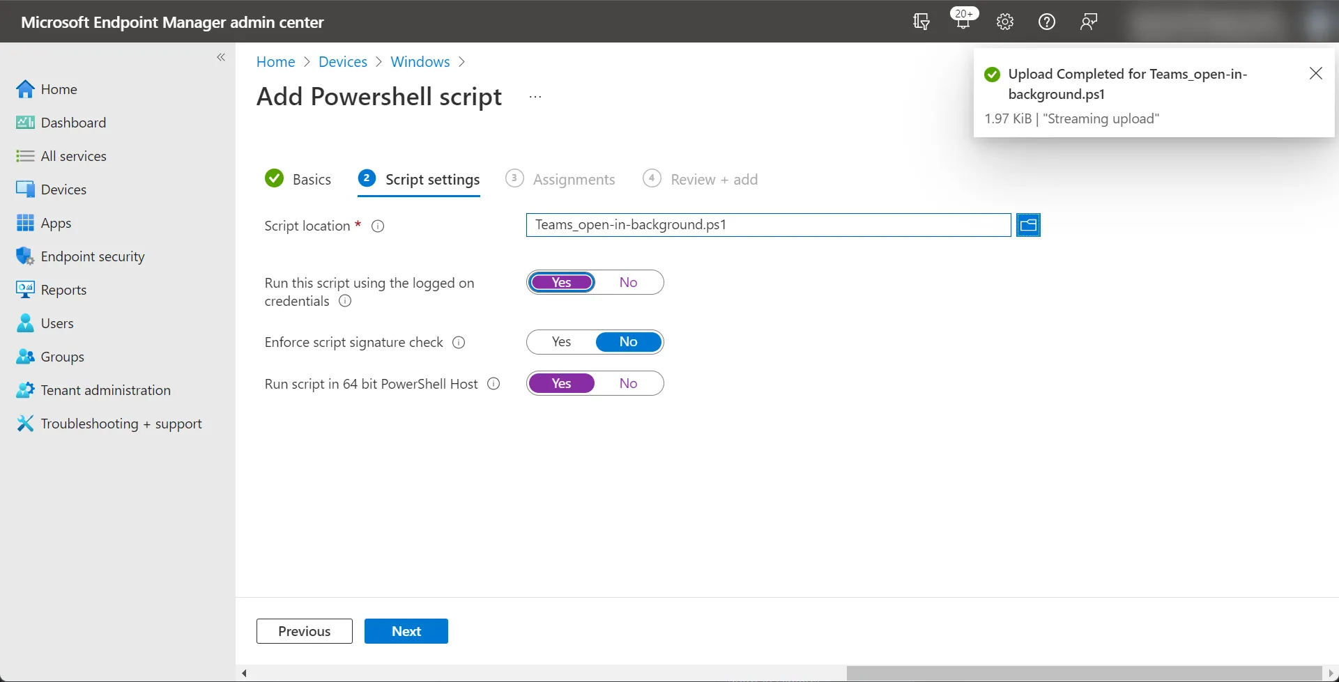1339x682 pixels.
Task: Go to the Basics step
Action: click(298, 179)
